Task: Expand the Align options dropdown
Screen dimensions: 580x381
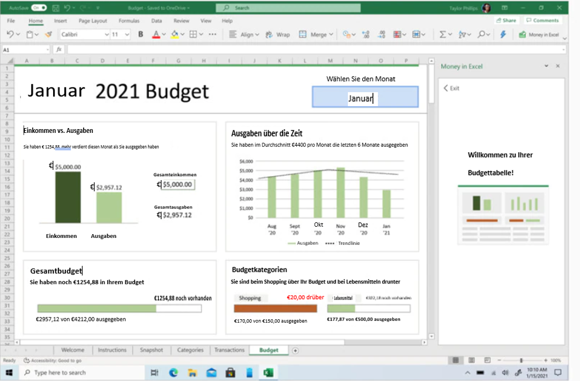Action: (258, 34)
